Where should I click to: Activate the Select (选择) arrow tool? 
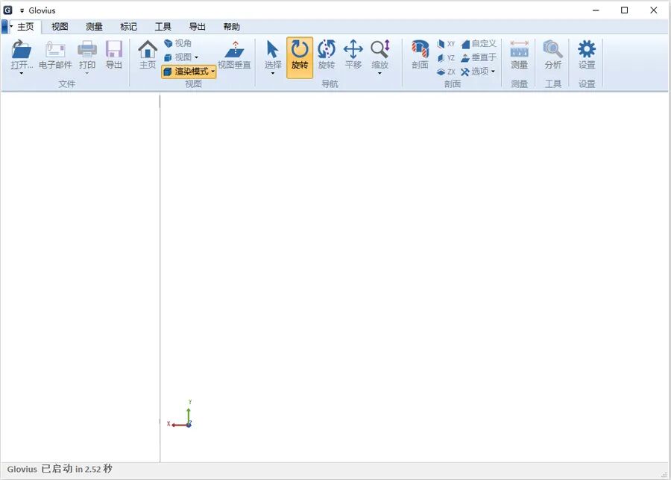[x=273, y=50]
